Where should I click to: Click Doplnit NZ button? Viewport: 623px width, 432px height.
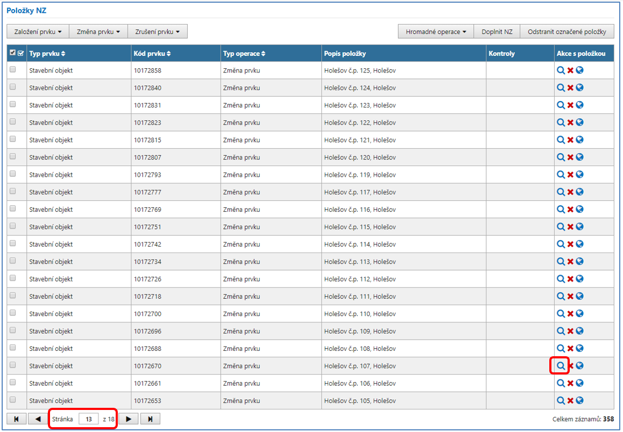[497, 32]
